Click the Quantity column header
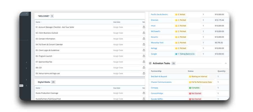Screen dimensions: 253x112 (222, 71)
